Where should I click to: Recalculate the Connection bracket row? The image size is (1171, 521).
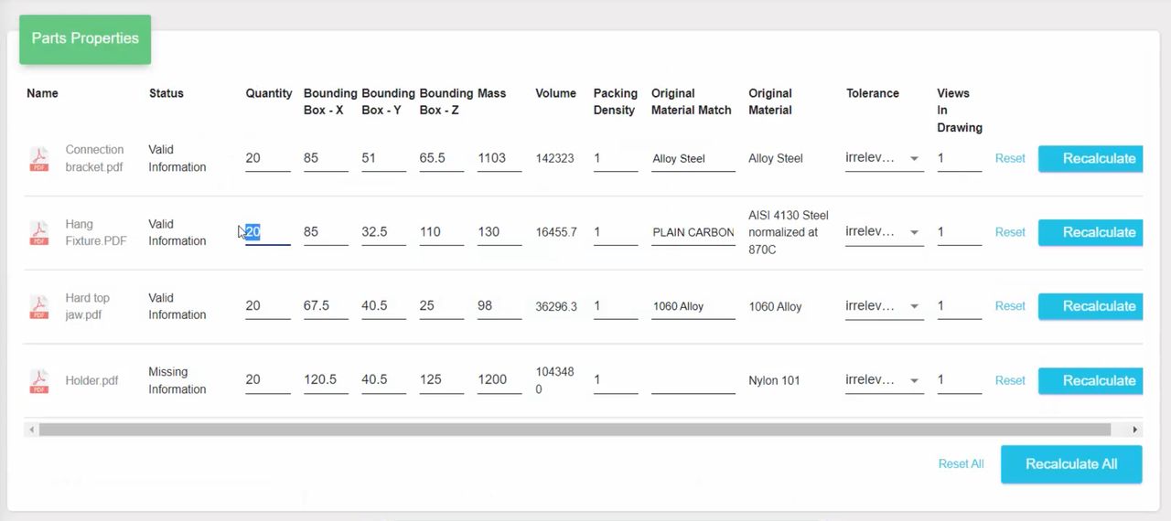(x=1091, y=158)
